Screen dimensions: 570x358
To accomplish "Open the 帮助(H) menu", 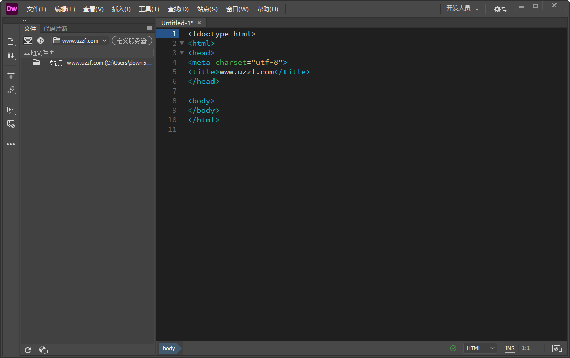I will pos(268,9).
